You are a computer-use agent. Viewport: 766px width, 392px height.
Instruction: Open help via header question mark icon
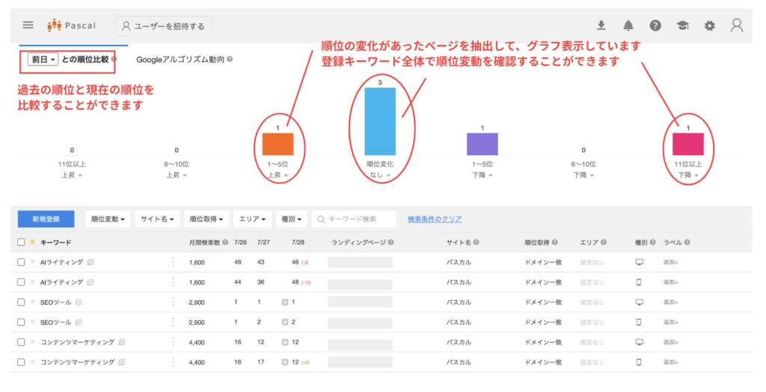tap(655, 25)
